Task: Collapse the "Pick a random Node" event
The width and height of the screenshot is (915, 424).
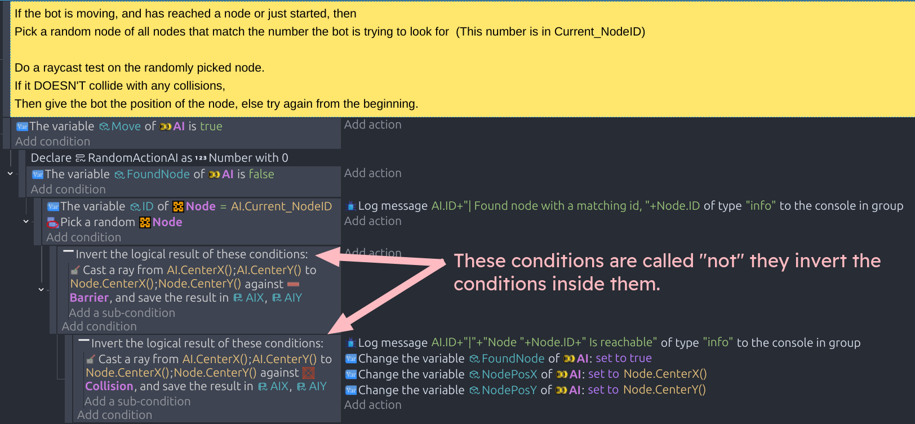Action: click(26, 222)
